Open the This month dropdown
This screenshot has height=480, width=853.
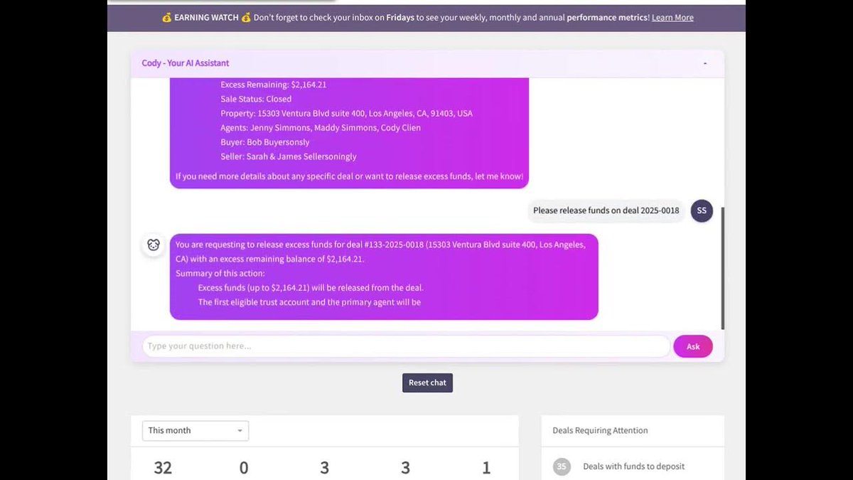click(195, 430)
